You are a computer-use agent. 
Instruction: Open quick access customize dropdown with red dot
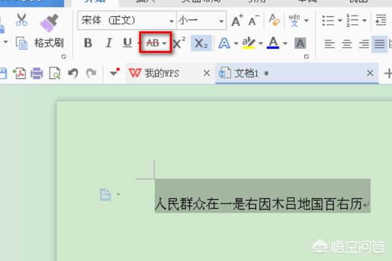tap(114, 72)
